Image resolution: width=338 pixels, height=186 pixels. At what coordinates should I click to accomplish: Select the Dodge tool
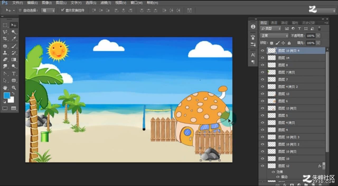coord(14,66)
